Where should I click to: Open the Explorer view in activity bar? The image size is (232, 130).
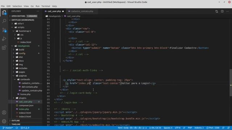(x=4, y=12)
